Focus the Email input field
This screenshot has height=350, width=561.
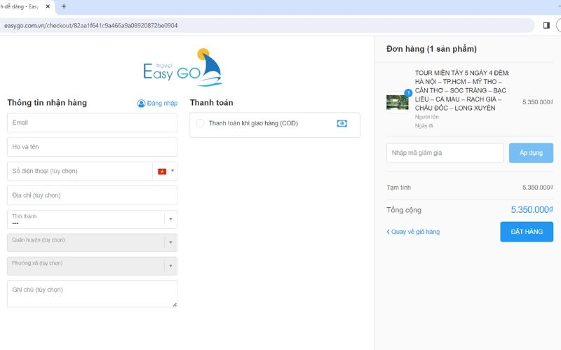[92, 122]
